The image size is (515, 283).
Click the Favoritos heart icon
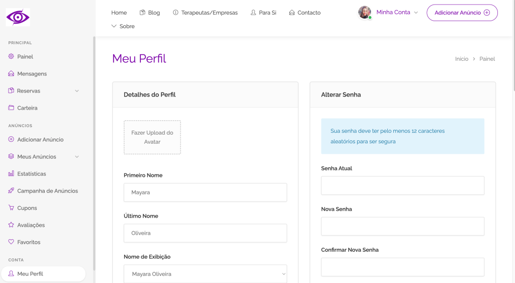[12, 242]
